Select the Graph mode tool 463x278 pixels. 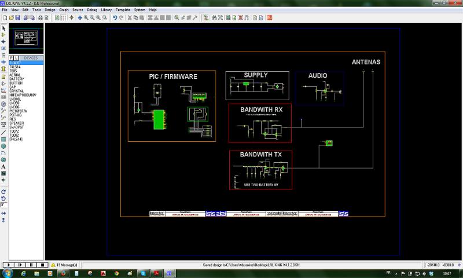click(x=3, y=90)
